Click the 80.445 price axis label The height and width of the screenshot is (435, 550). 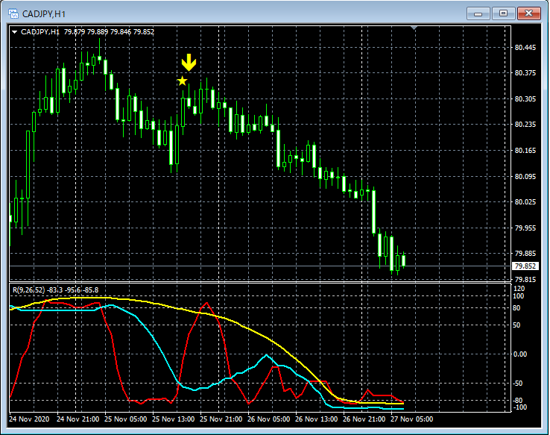525,47
